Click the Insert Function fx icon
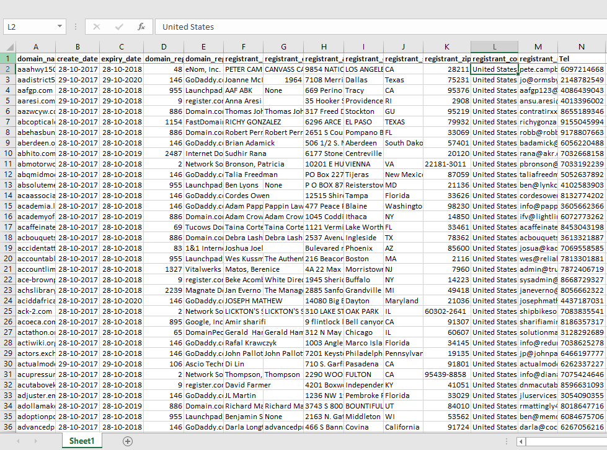Image resolution: width=607 pixels, height=450 pixels. [141, 27]
